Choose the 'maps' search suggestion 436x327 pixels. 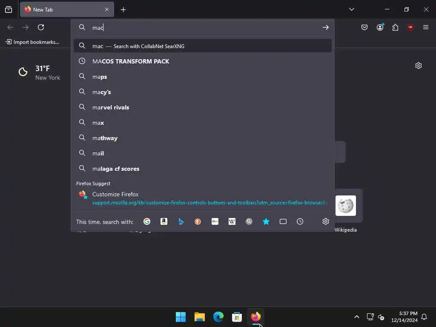tap(202, 77)
